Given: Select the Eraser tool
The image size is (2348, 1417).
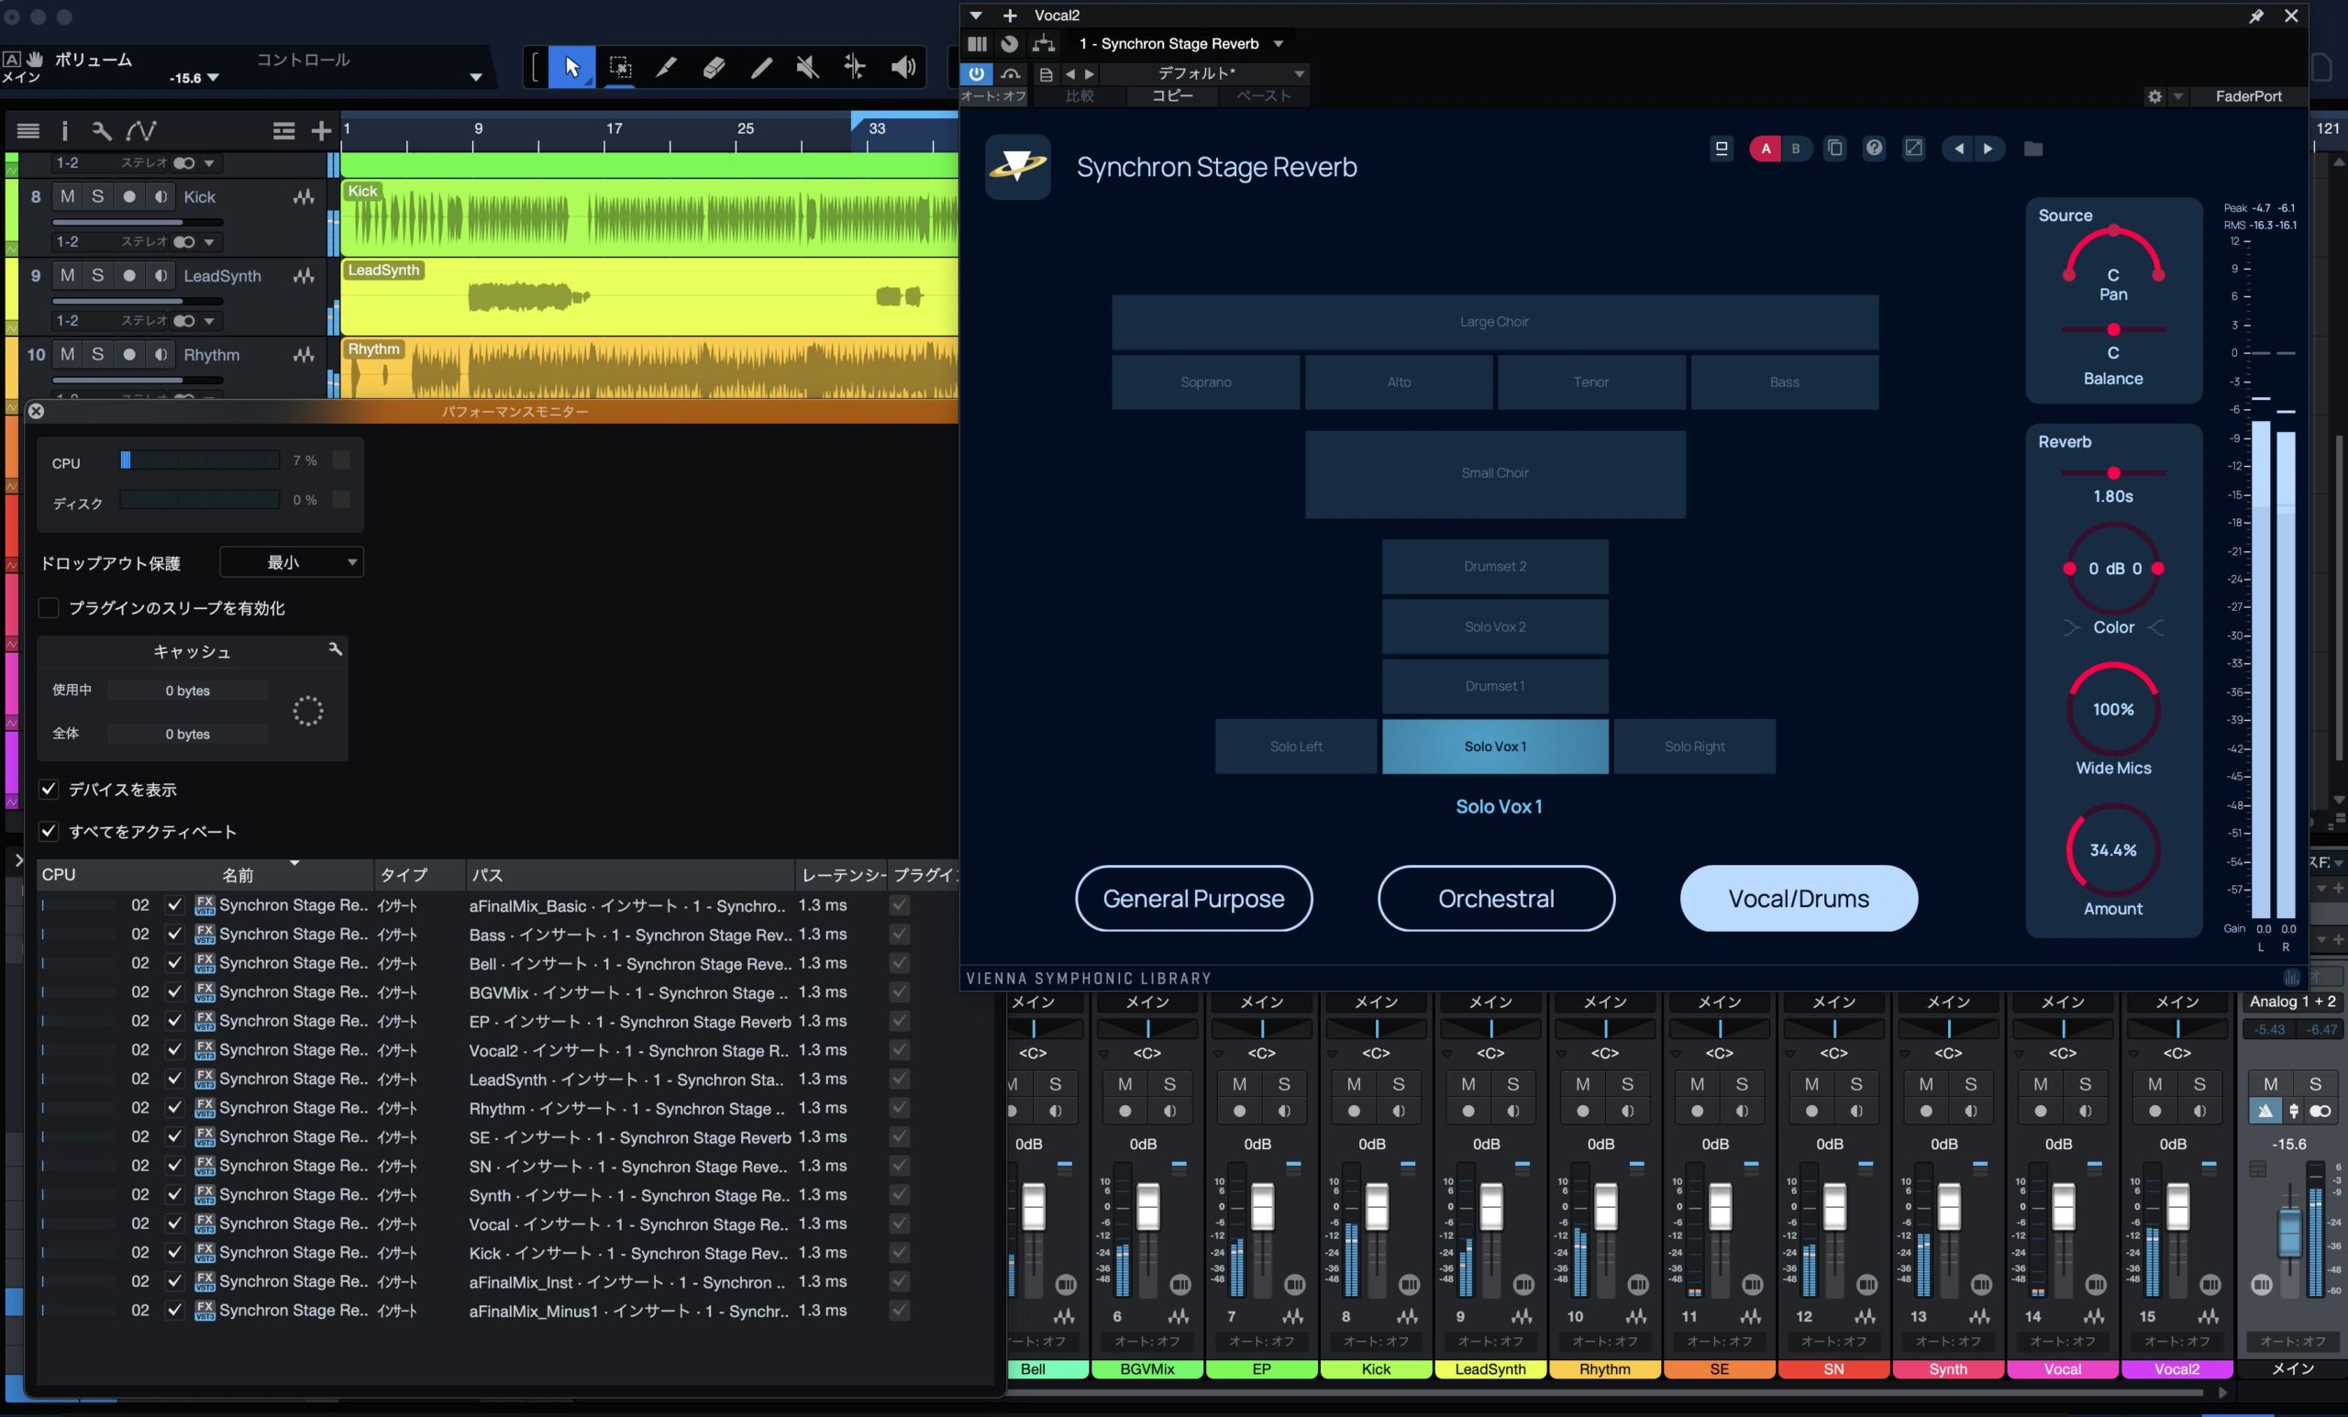Looking at the screenshot, I should pos(714,67).
